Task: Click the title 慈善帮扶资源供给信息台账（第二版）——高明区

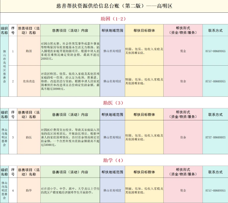Action: [x=114, y=6]
